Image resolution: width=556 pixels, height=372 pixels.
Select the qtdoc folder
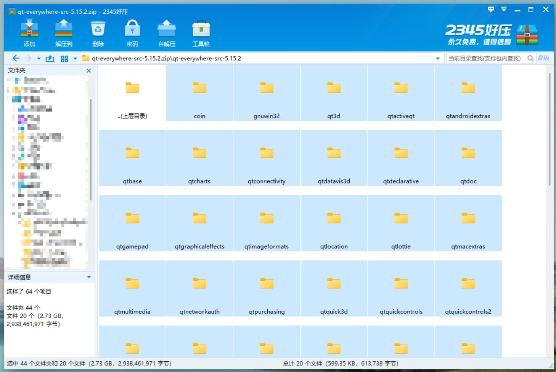468,158
